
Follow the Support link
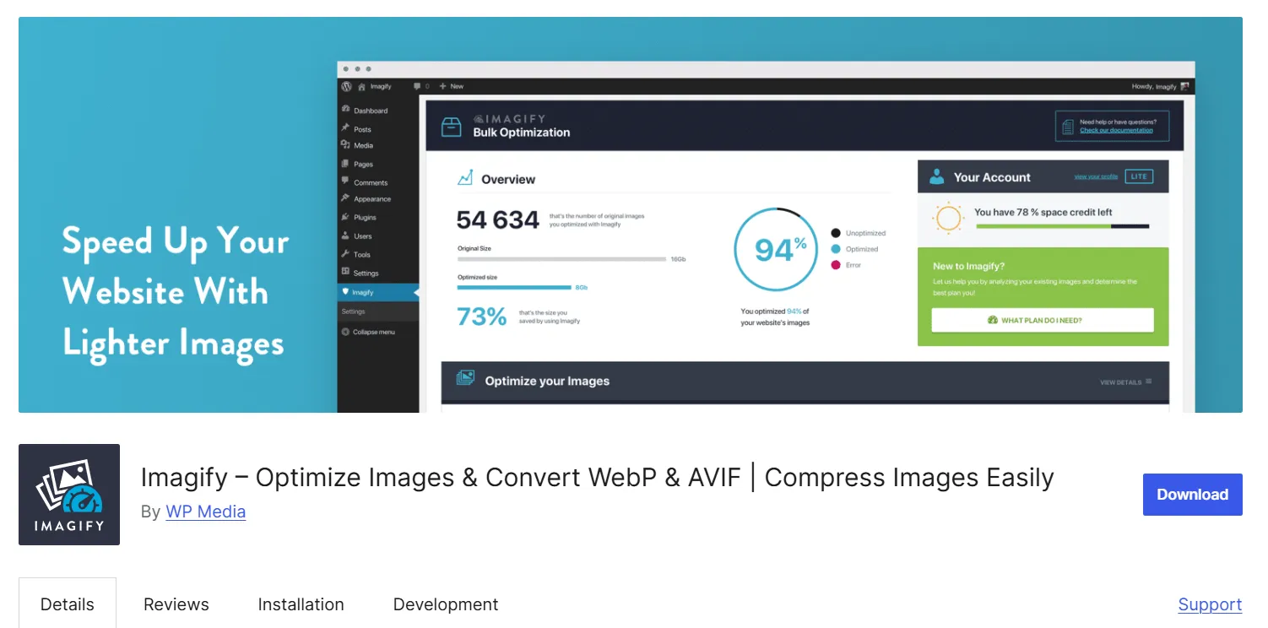click(1210, 604)
